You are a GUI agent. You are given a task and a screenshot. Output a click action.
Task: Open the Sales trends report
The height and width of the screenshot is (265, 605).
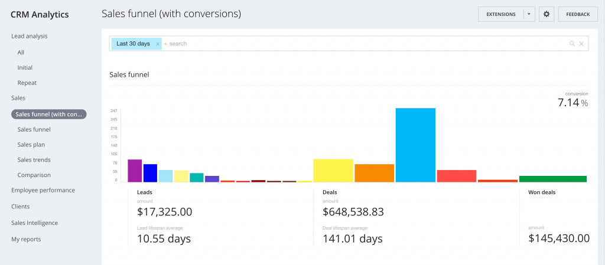[34, 160]
